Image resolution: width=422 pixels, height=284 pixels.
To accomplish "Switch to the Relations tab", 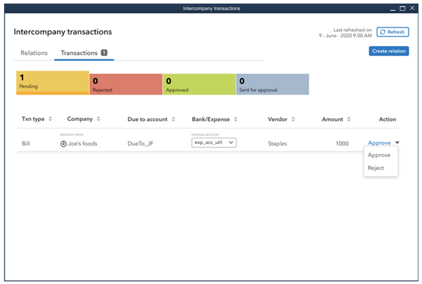I will pyautogui.click(x=34, y=53).
